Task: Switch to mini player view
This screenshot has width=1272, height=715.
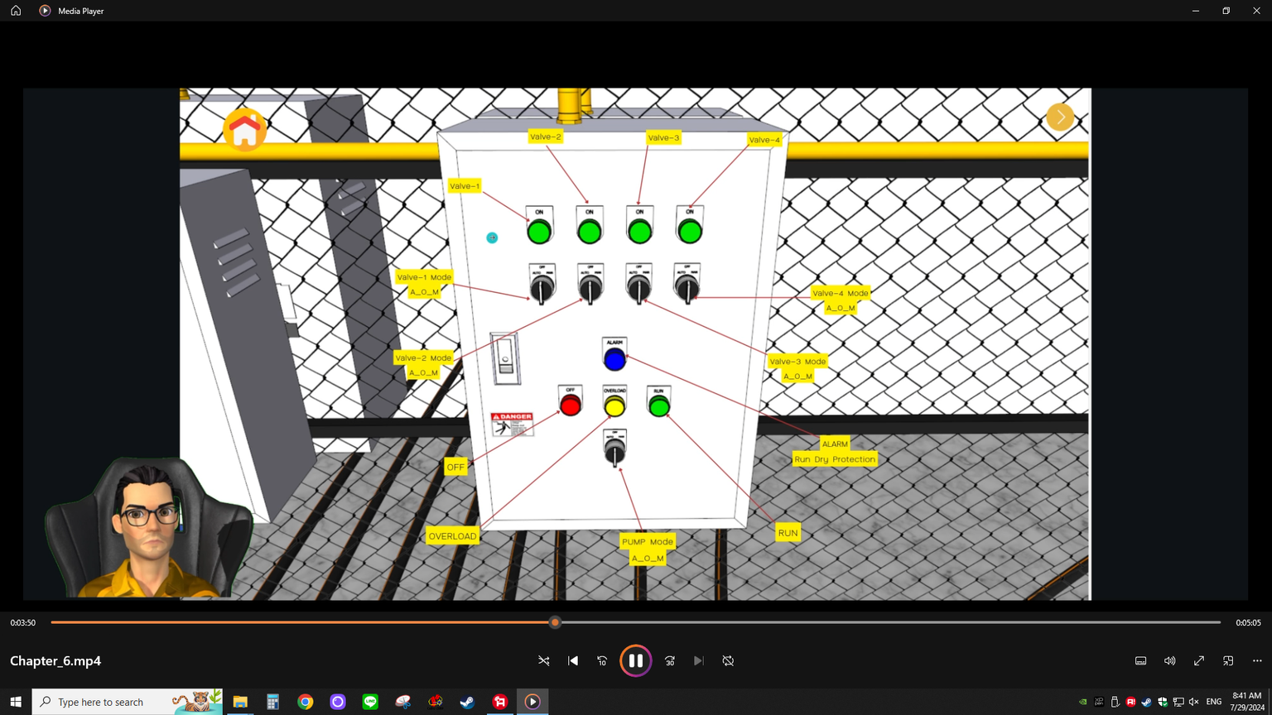Action: point(1228,660)
